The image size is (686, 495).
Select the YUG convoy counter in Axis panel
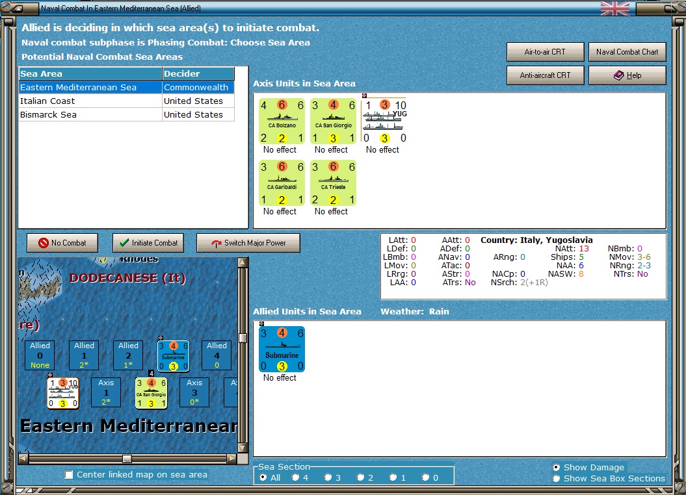click(384, 121)
